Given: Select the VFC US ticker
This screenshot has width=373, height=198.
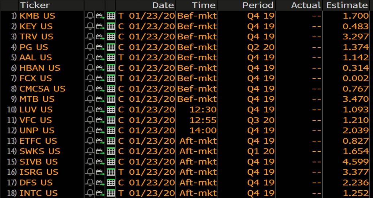Looking at the screenshot, I should (x=36, y=120).
